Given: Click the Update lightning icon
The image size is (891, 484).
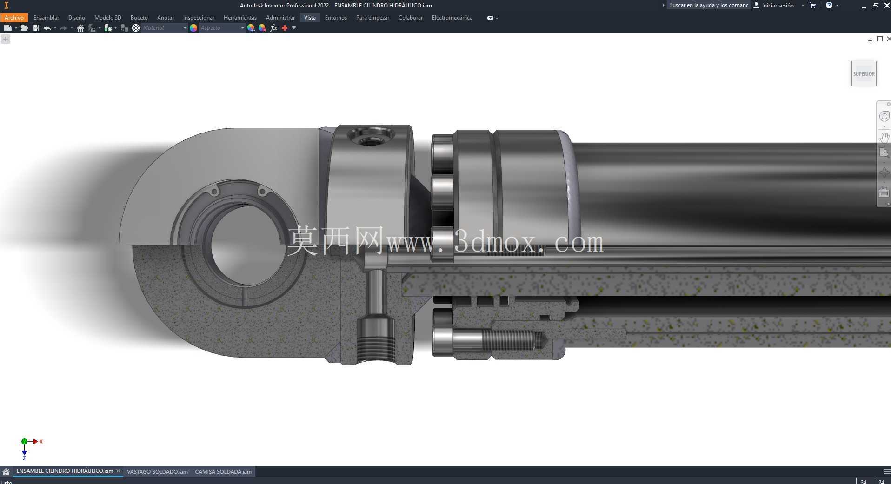Looking at the screenshot, I should pyautogui.click(x=92, y=28).
